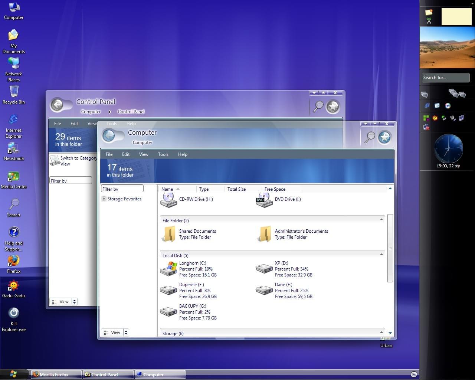Run Kill Explorer.exe desktop icon
This screenshot has height=380, width=475.
click(x=14, y=319)
